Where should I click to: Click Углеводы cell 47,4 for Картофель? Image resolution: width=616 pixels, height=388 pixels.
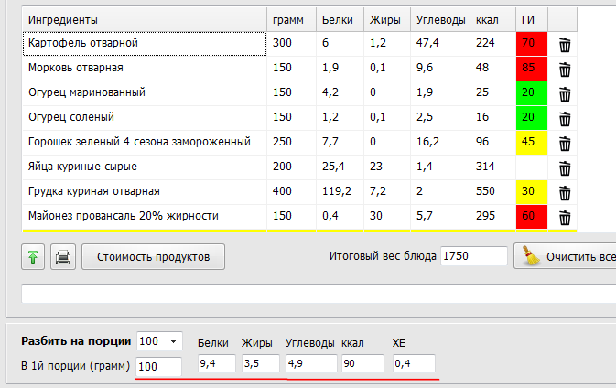440,44
